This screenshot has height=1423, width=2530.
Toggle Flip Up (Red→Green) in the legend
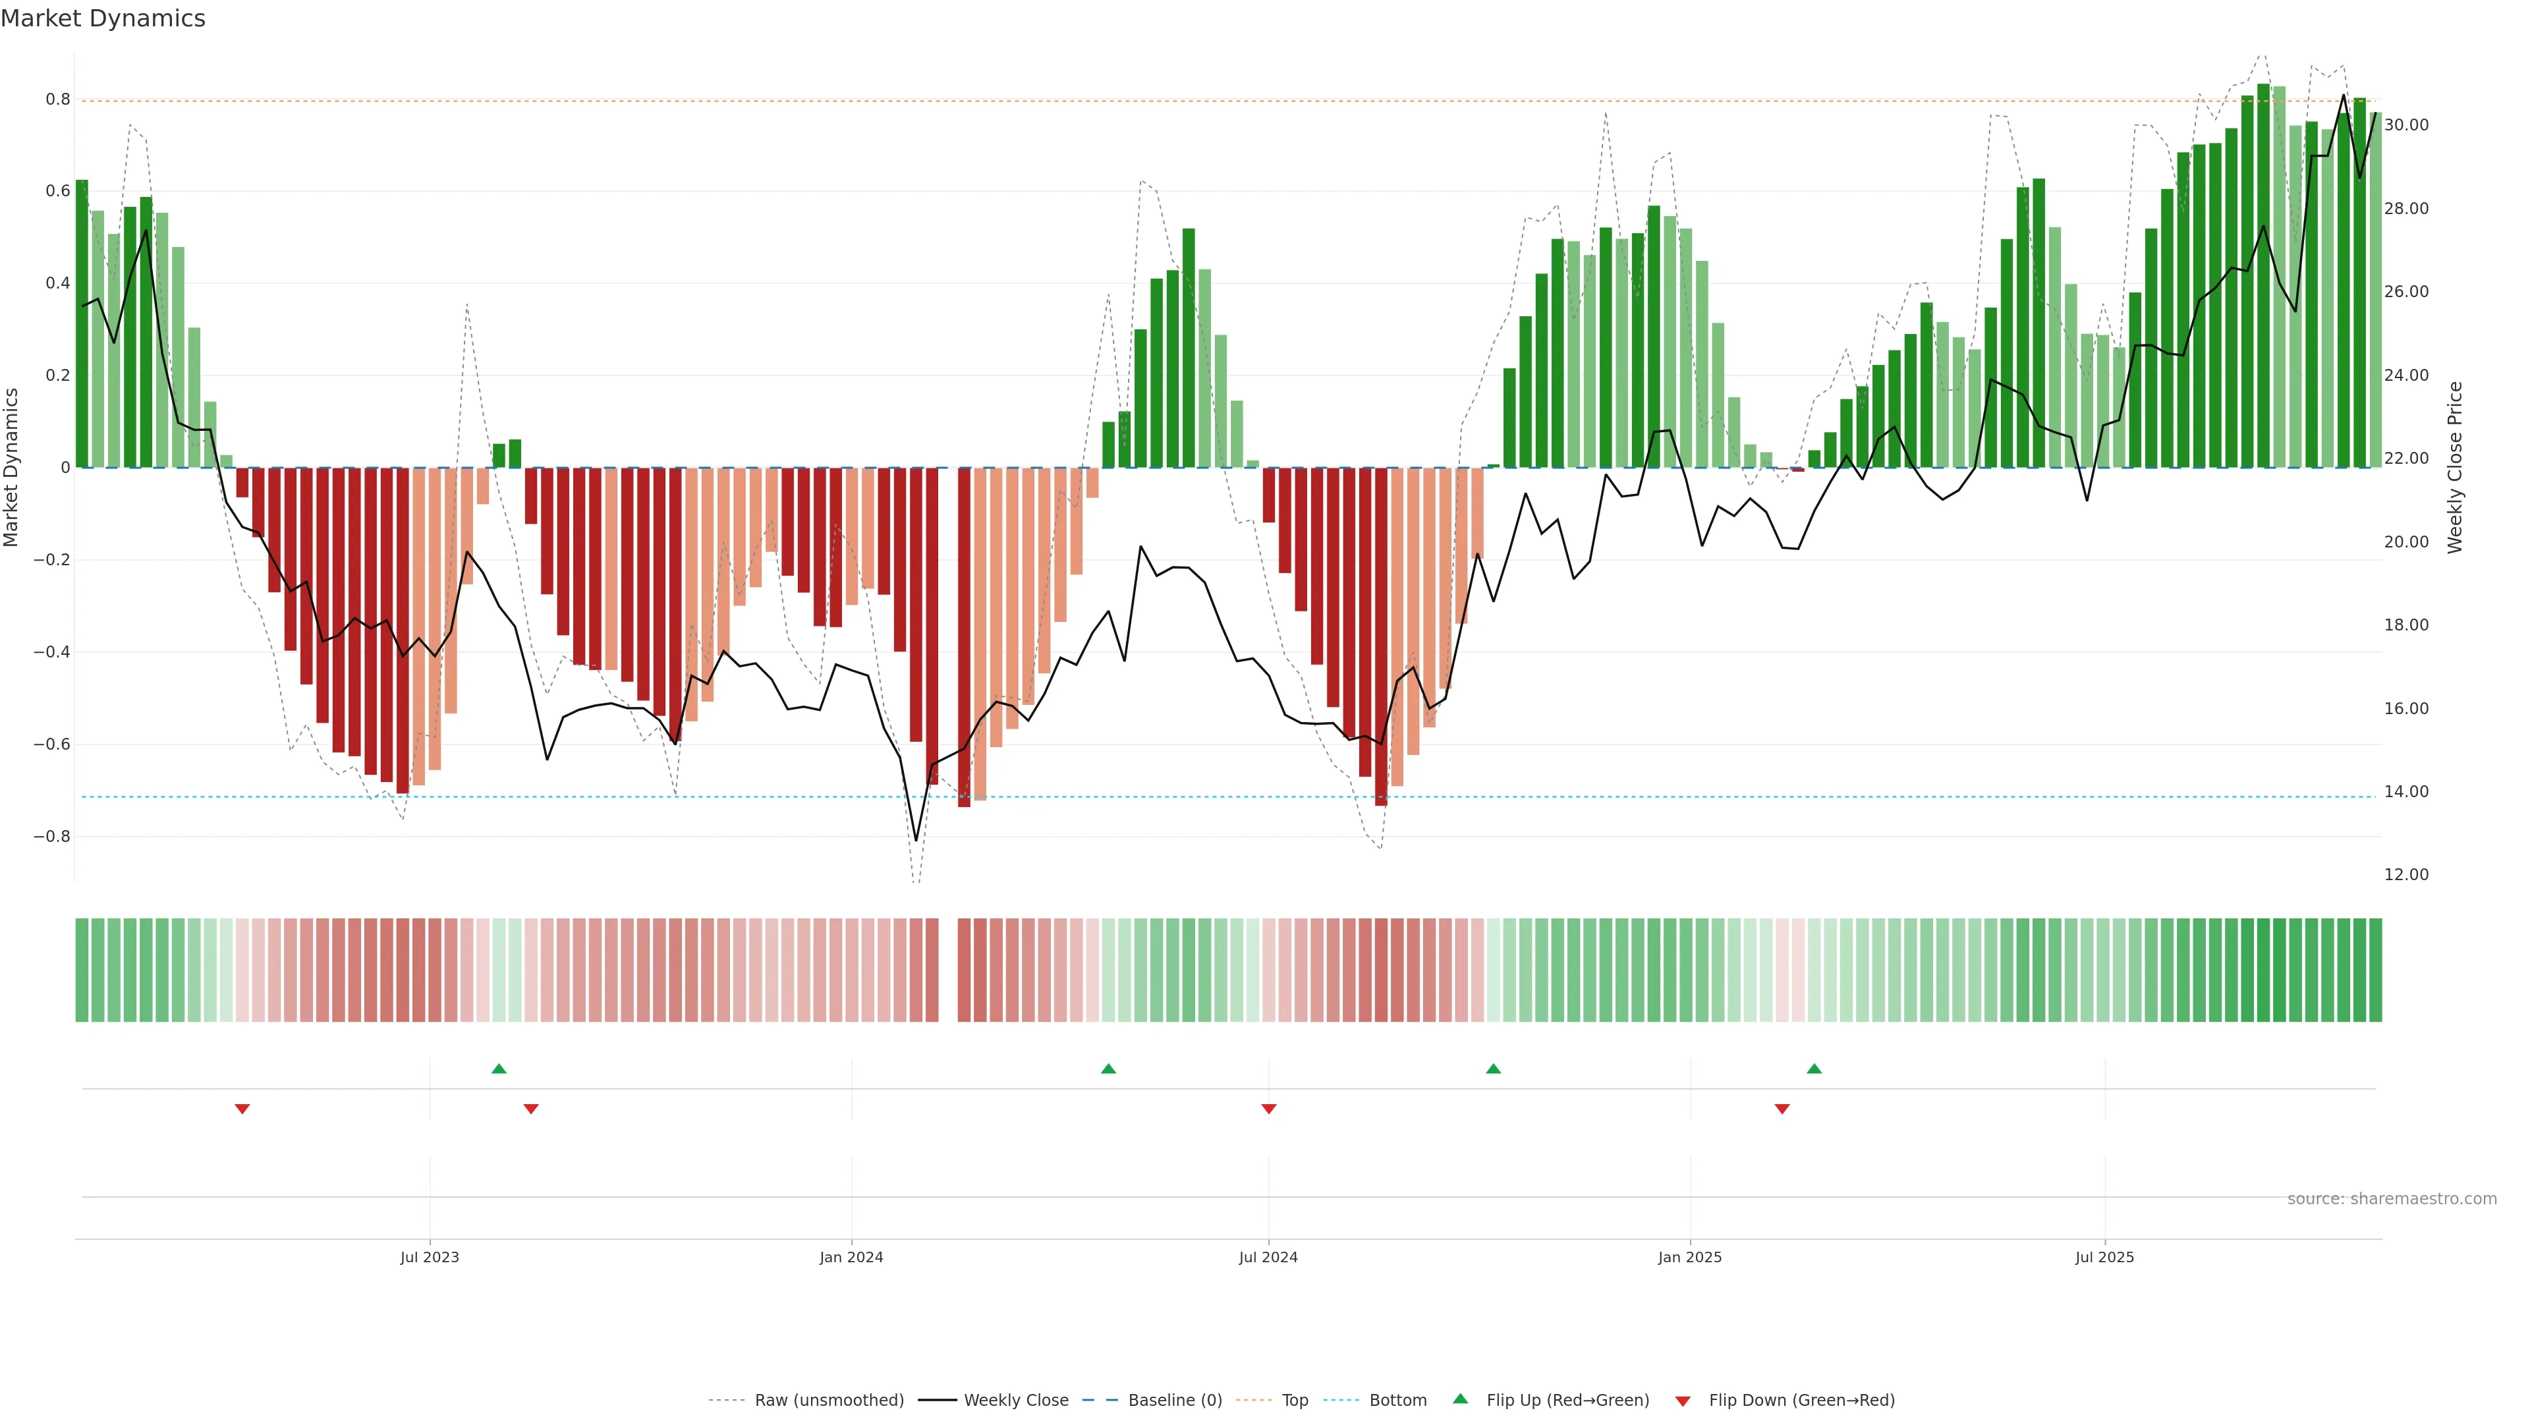click(x=1567, y=1401)
